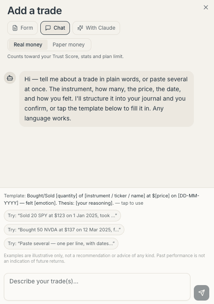The width and height of the screenshot is (214, 304).
Task: Use the 'Bought 50 NVDA' example chip
Action: click(x=64, y=230)
